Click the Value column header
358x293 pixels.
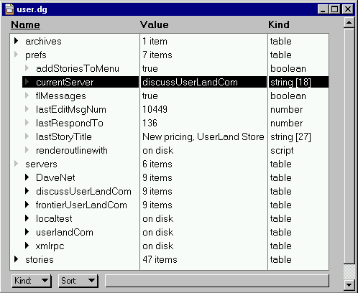[154, 24]
